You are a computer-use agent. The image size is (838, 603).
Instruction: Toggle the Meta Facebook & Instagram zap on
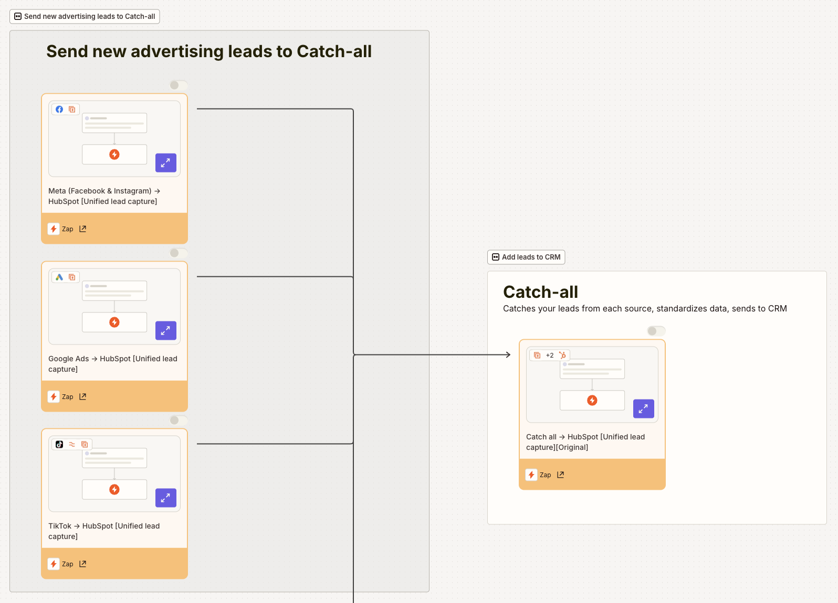coord(179,85)
